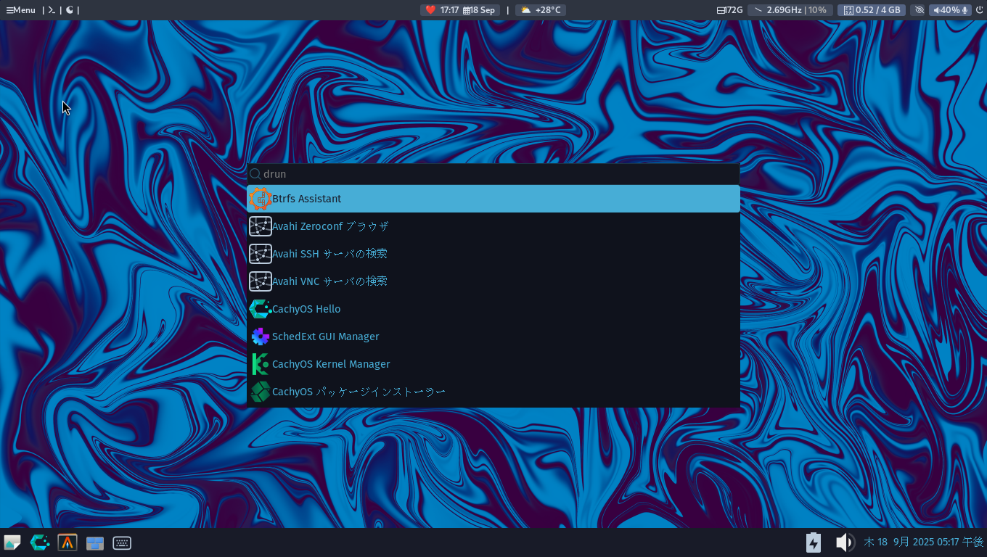Viewport: 987px width, 557px height.
Task: Click the blue window tiles icon in bottom panel
Action: pos(95,543)
